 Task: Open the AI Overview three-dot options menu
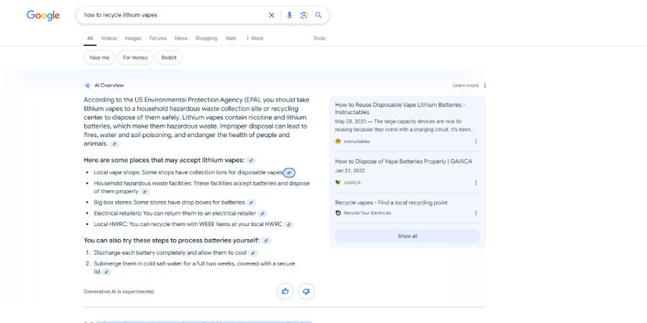(485, 85)
